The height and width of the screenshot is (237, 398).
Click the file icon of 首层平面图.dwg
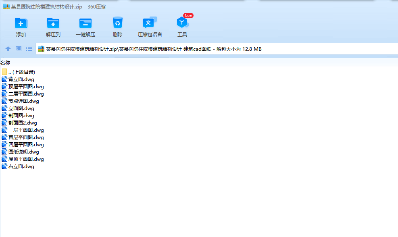(4, 137)
